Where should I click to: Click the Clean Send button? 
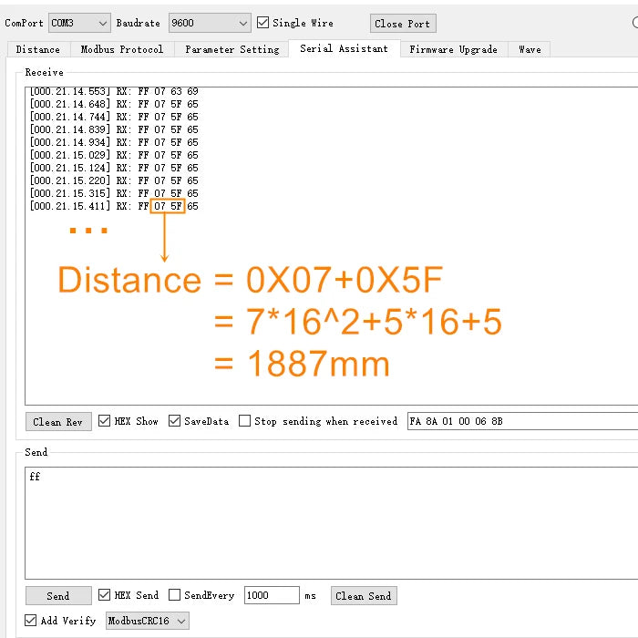pyautogui.click(x=364, y=596)
